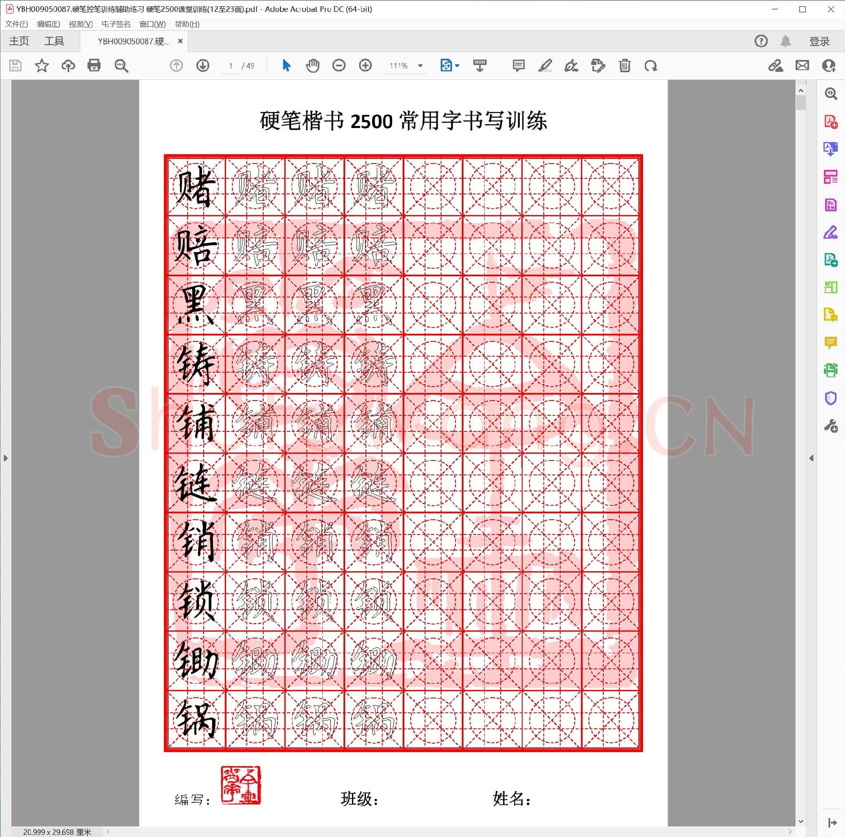Click the page number input field

232,65
